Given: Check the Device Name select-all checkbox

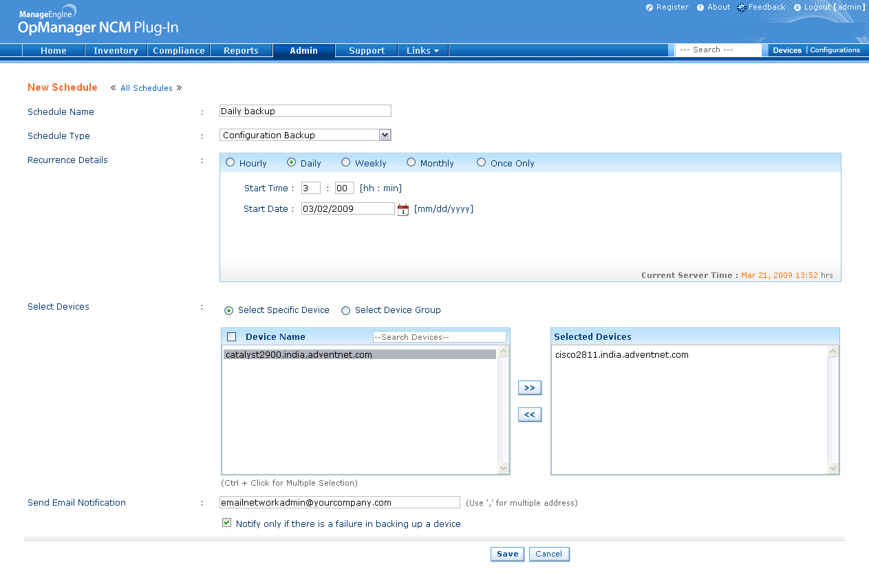Looking at the screenshot, I should tap(232, 337).
